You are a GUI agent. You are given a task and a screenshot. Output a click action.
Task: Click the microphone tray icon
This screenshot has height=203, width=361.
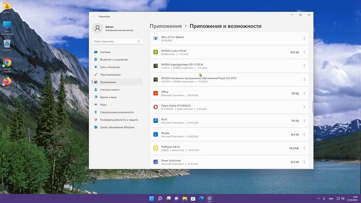pos(324,198)
